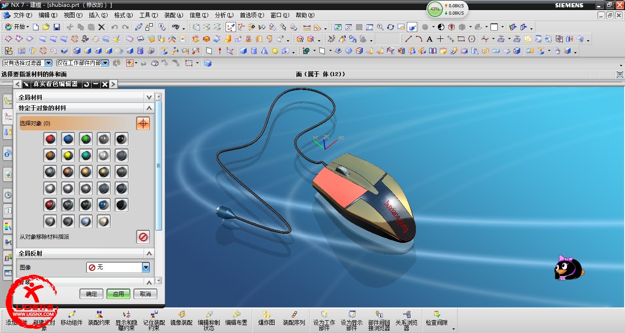
Task: Click the Assembly Constraints (装配约束) tool
Action: click(x=99, y=319)
